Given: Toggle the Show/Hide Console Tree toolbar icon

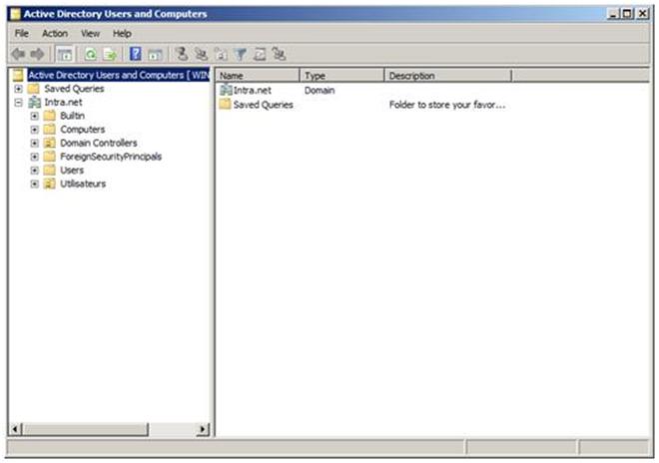Looking at the screenshot, I should (x=65, y=54).
